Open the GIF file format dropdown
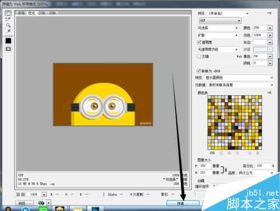Screen dimensions: 280x211 tap(220, 20)
